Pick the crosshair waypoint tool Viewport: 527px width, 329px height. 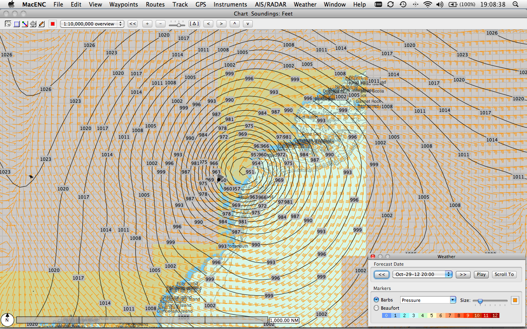pyautogui.click(x=33, y=24)
